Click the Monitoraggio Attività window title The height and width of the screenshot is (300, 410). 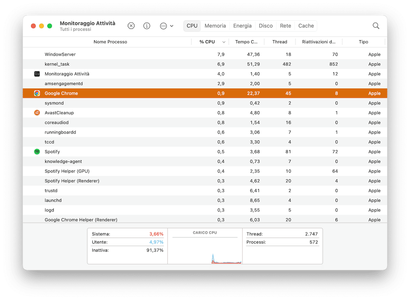click(x=88, y=23)
